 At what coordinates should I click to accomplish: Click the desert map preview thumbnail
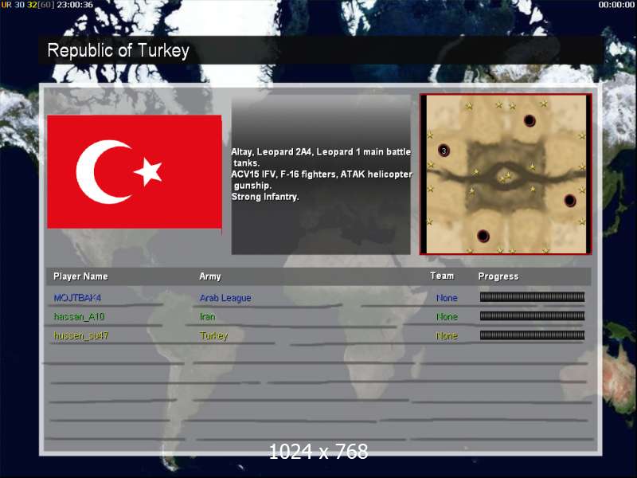pos(506,174)
